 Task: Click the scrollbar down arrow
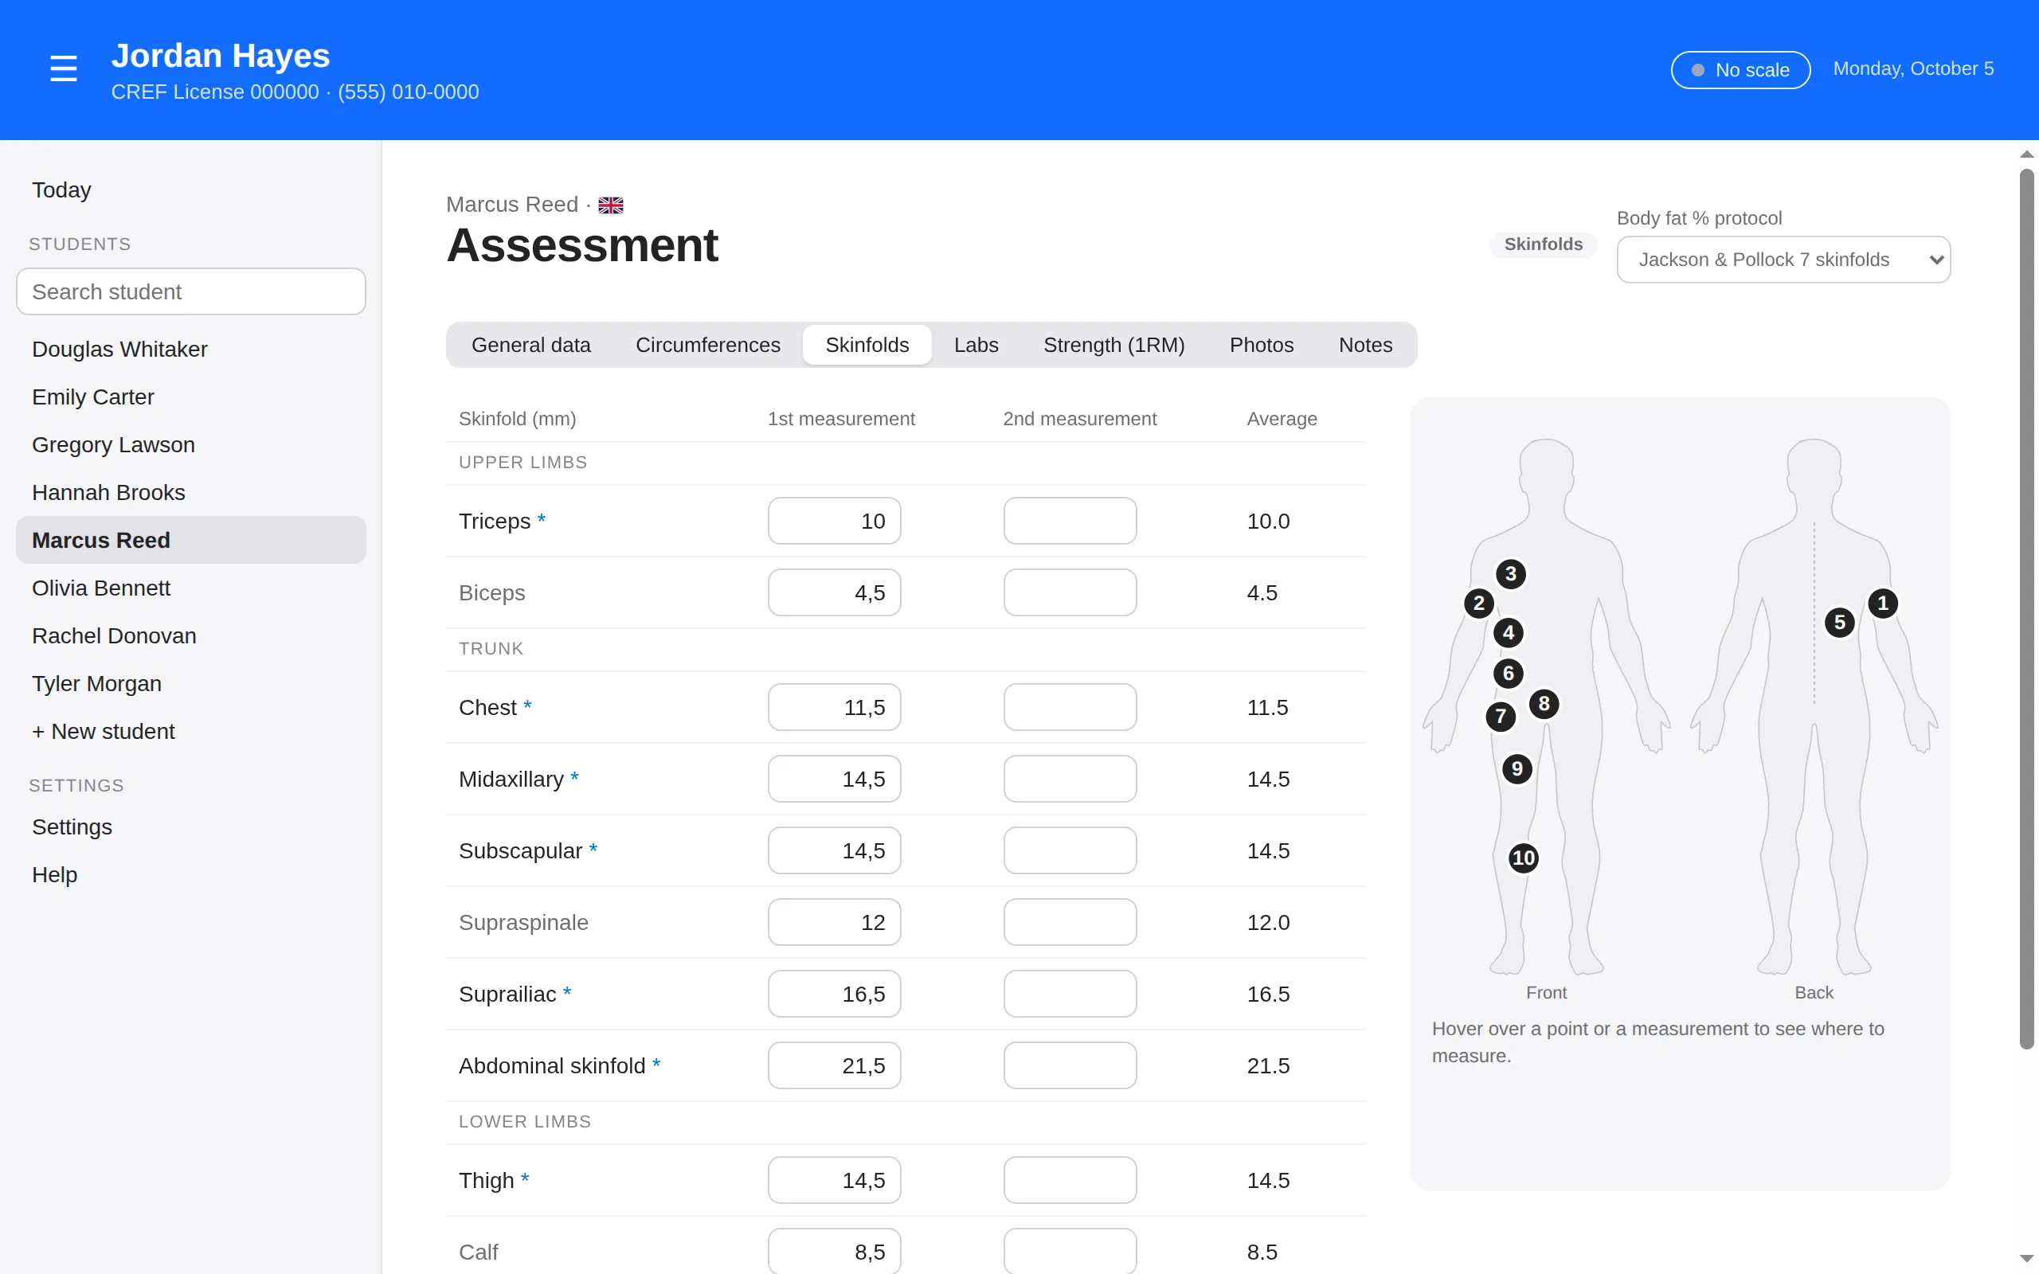(2026, 1259)
